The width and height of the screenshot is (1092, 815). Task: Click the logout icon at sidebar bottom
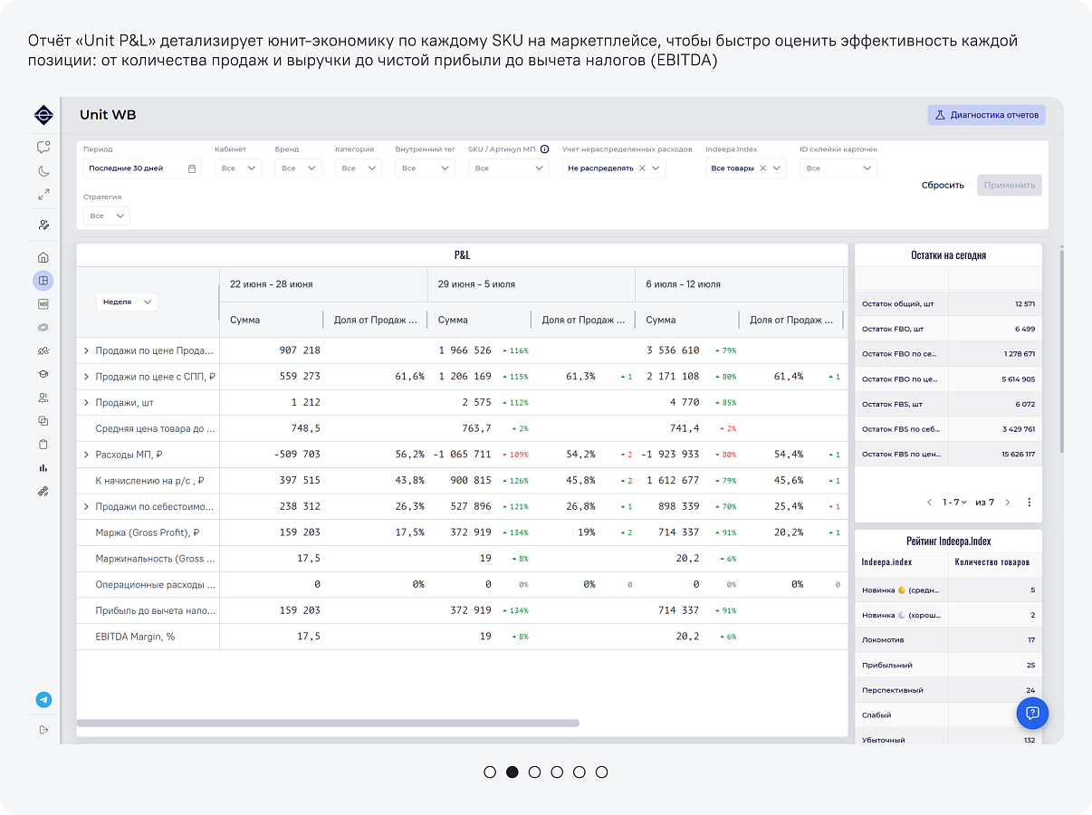coord(43,730)
